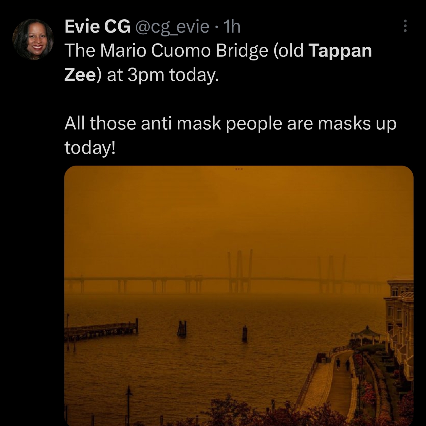The image size is (426, 426).
Task: Click the right piling in the water
Action: pos(244,333)
